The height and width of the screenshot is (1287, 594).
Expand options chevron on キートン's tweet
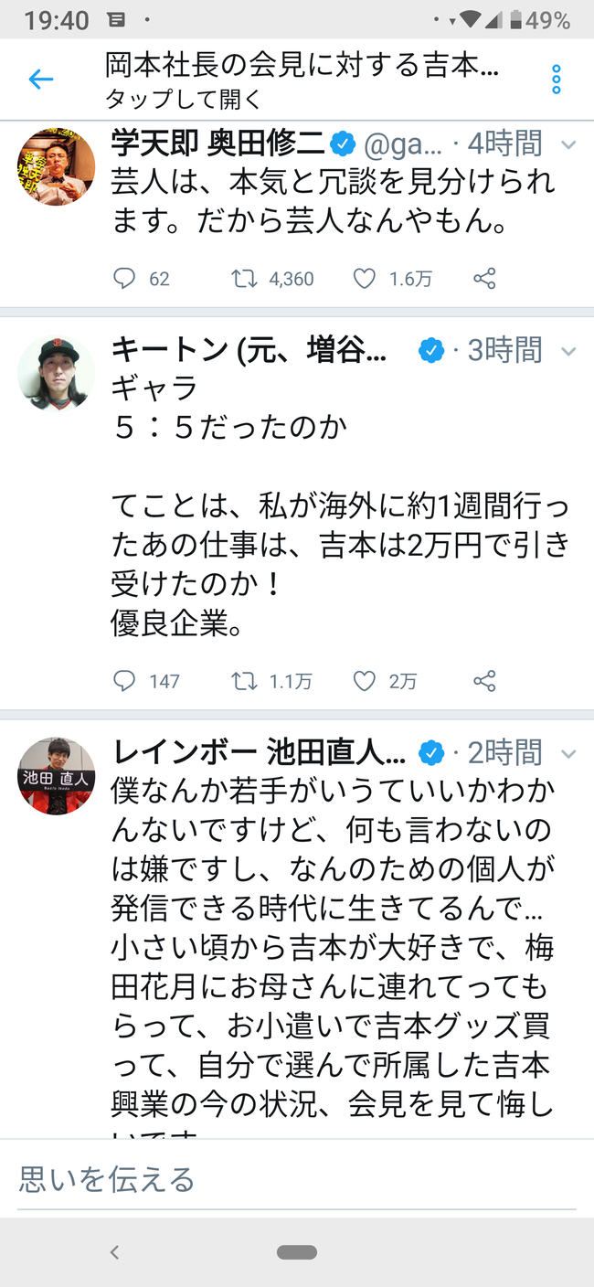567,351
